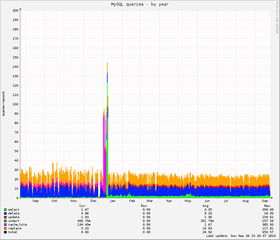Click the delete current value 4.86
This screenshot has height=240, width=280.
pyautogui.click(x=85, y=213)
